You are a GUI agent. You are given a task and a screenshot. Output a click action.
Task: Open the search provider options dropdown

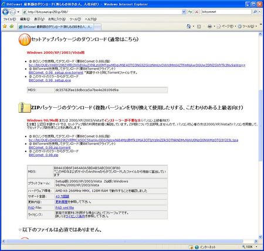click(260, 12)
